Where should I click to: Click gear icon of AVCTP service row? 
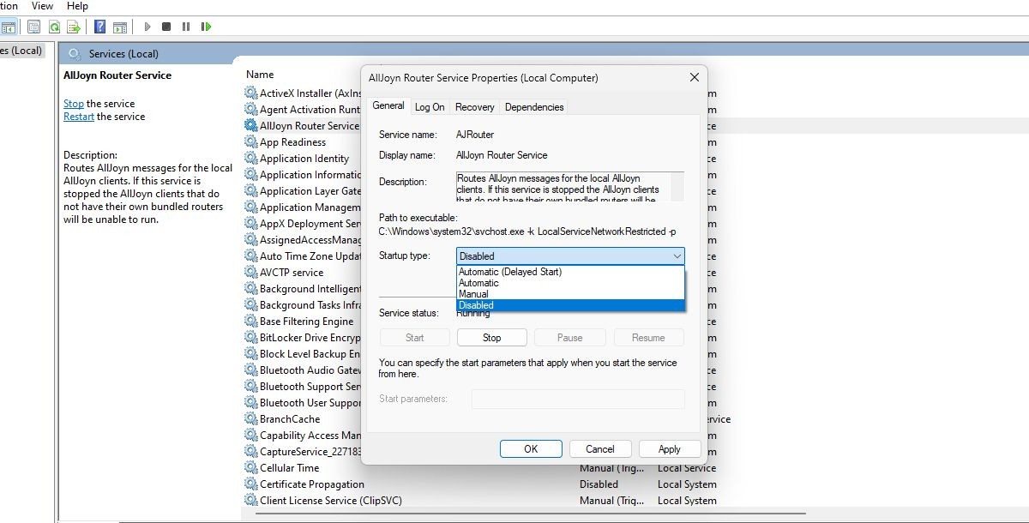tap(250, 272)
